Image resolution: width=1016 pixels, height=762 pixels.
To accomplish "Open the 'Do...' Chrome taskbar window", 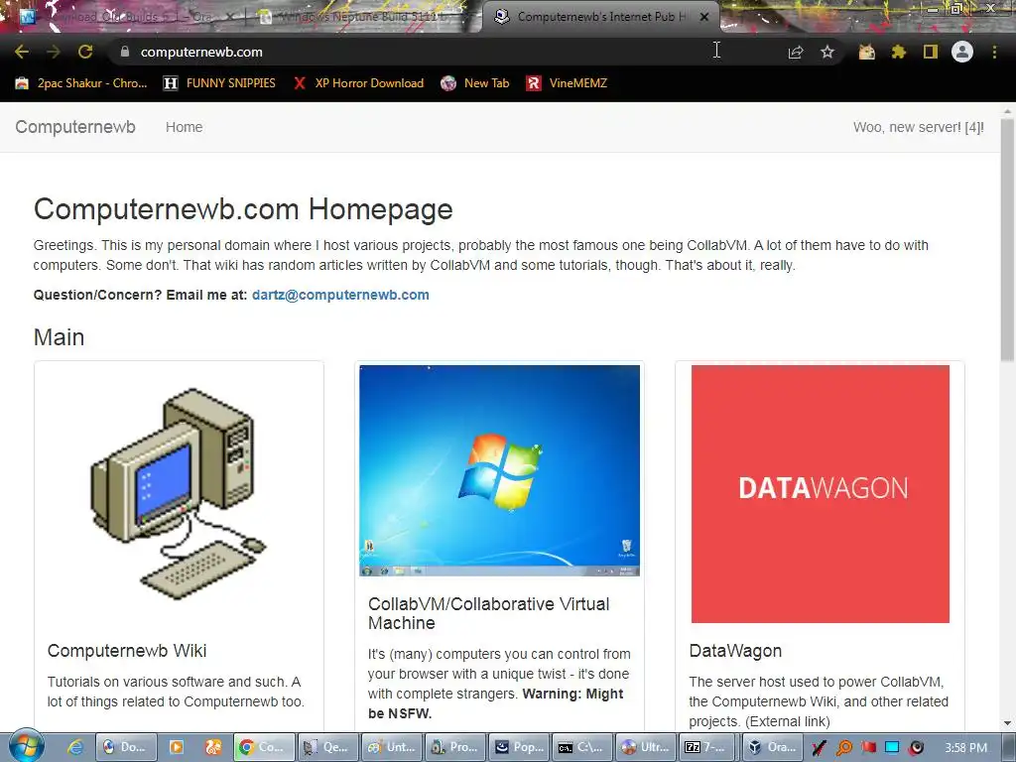I will 126,747.
